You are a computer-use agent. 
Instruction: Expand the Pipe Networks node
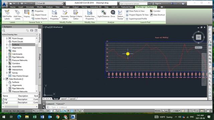pos(7,57)
